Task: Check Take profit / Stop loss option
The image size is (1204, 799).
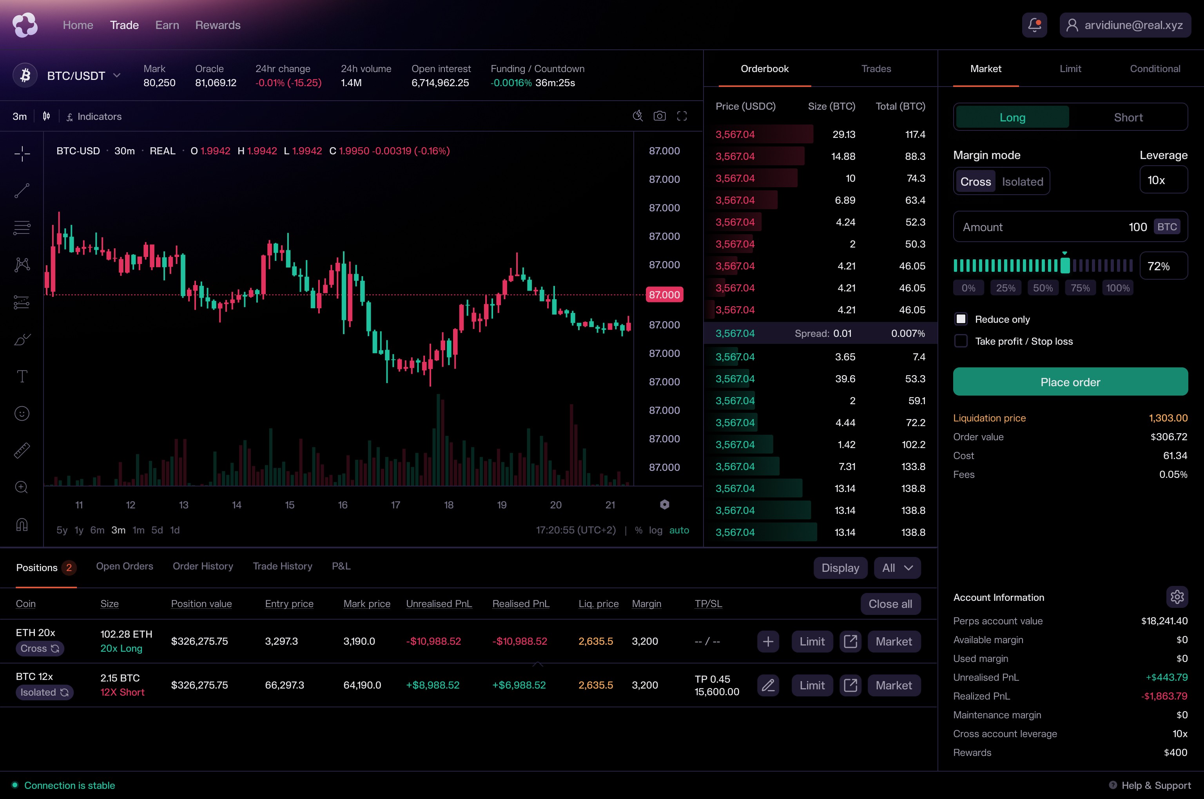Action: [x=961, y=341]
